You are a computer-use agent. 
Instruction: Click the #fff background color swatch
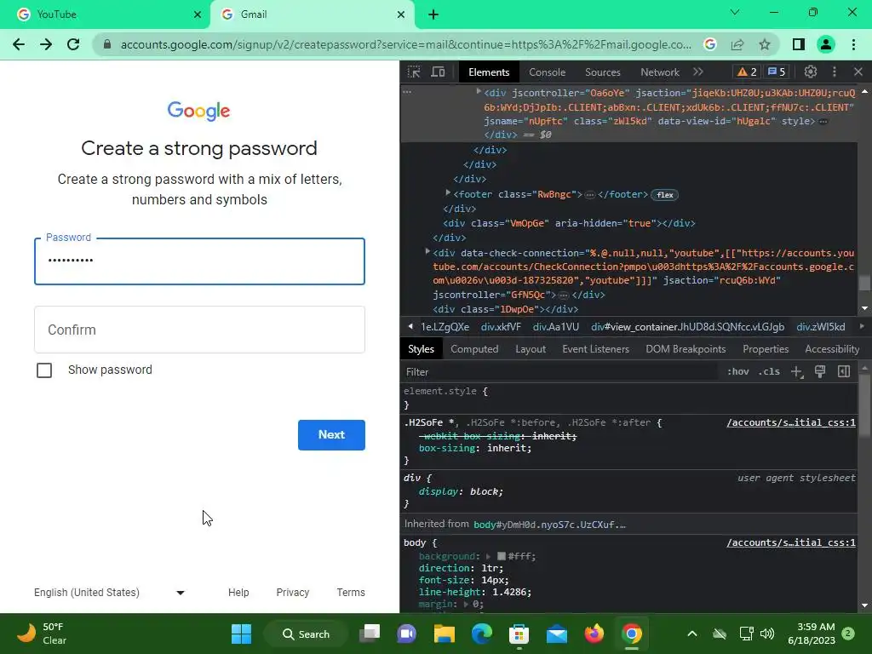point(501,556)
